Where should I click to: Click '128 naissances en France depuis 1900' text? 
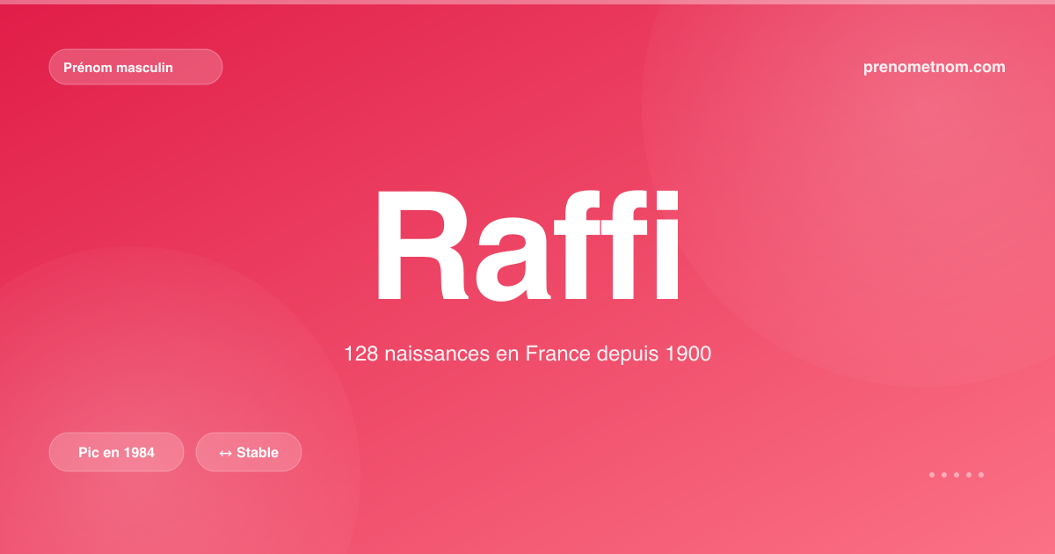[x=527, y=354]
